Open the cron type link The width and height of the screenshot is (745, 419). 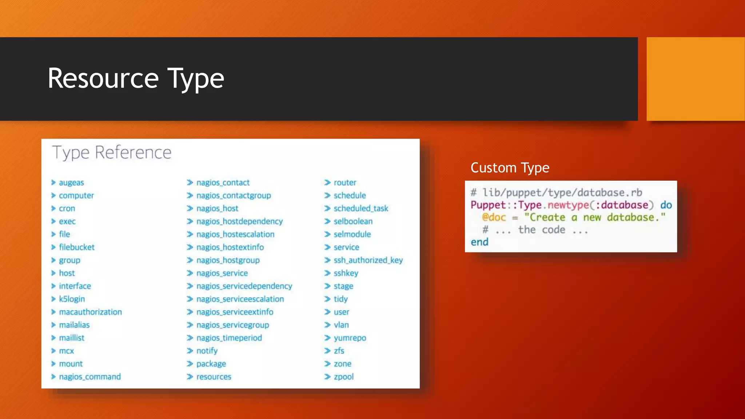click(x=67, y=208)
